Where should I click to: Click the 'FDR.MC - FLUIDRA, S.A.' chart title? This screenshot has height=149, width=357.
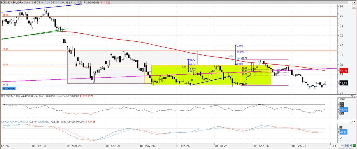15,2
